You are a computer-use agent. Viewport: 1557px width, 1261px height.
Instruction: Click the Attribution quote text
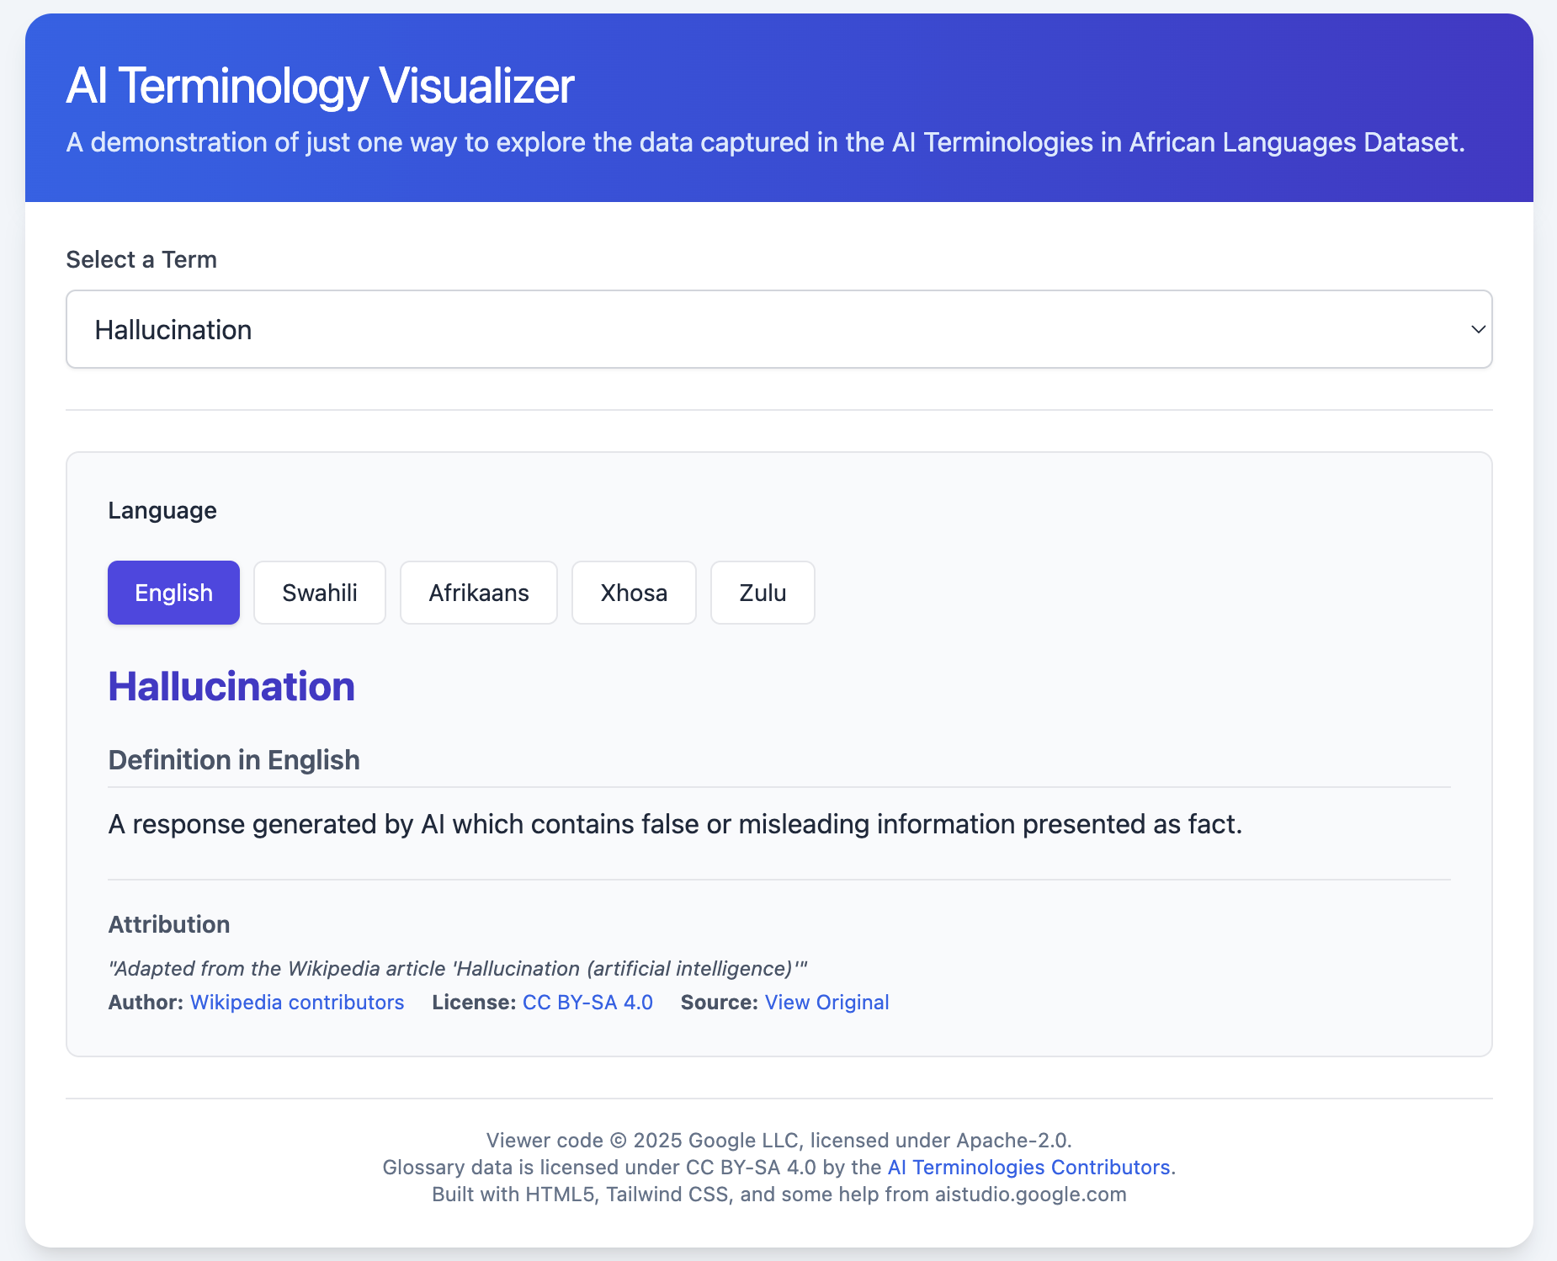tap(456, 968)
